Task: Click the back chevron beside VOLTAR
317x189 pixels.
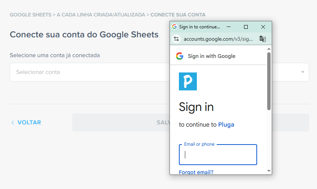Action: (x=13, y=123)
